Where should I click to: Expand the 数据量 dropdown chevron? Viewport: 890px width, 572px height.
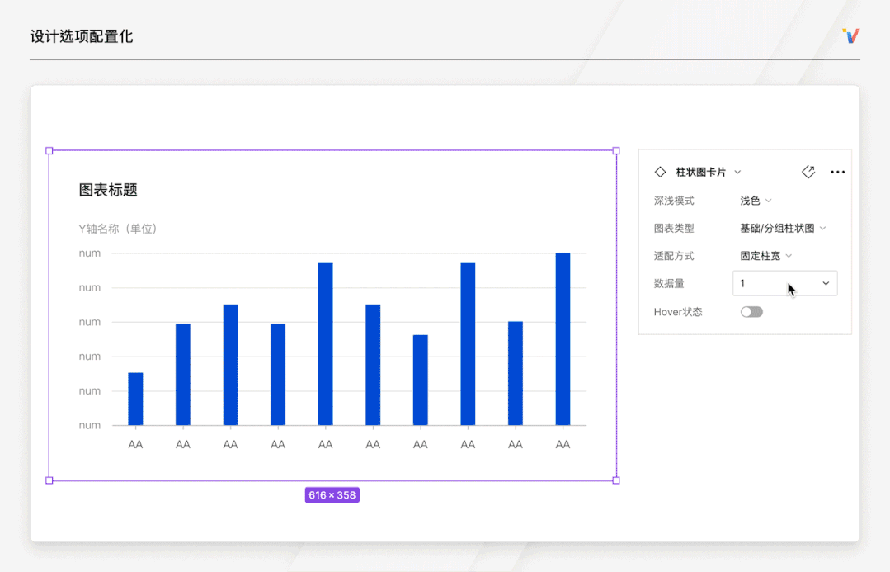(824, 283)
